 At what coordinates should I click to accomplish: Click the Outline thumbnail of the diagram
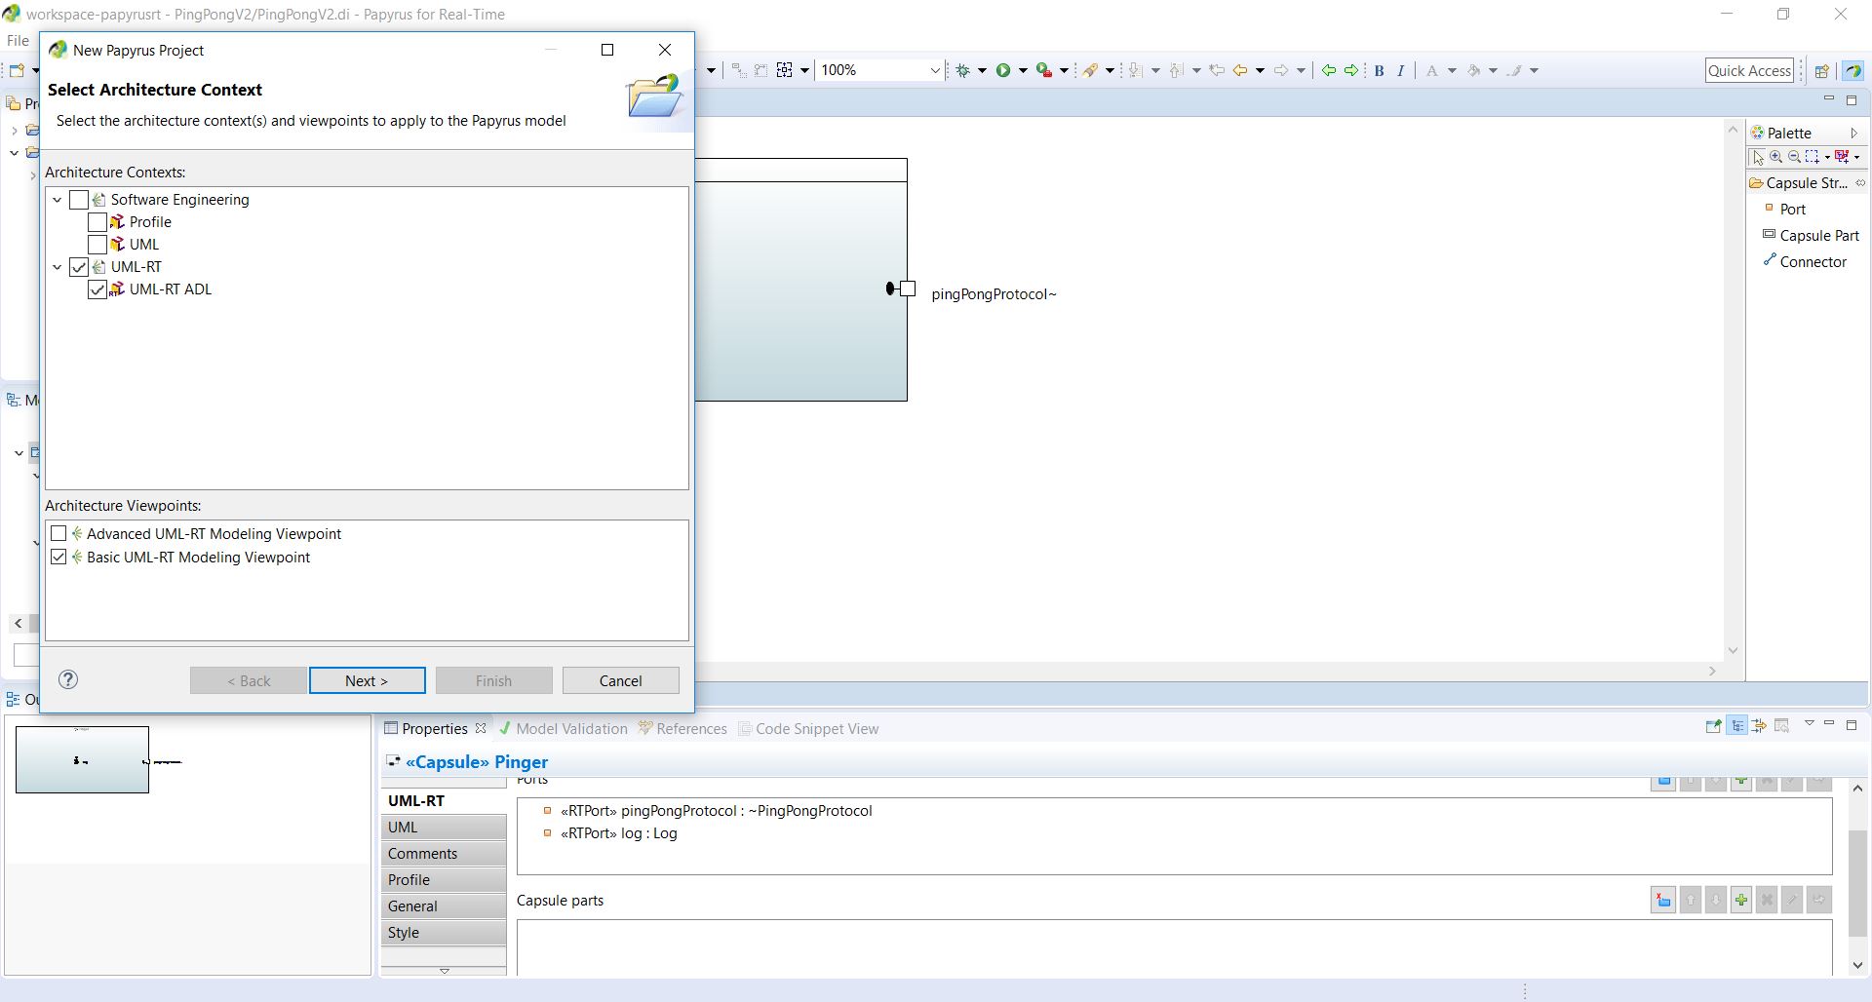[82, 759]
